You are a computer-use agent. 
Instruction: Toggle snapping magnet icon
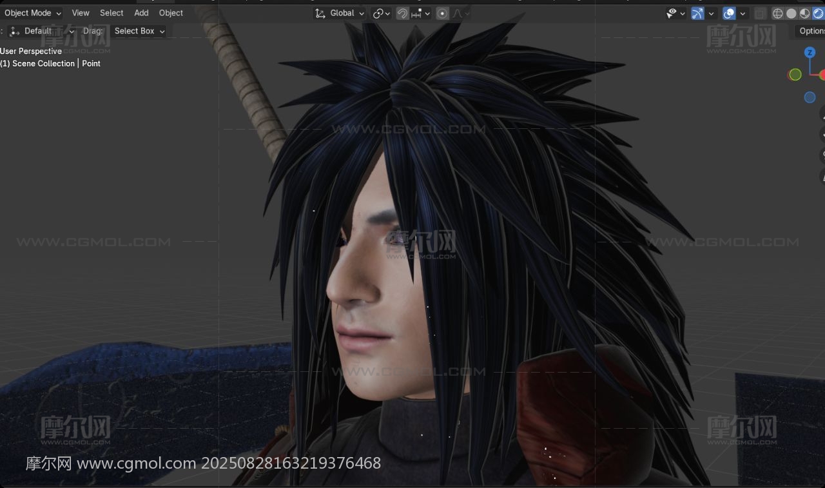pyautogui.click(x=402, y=13)
